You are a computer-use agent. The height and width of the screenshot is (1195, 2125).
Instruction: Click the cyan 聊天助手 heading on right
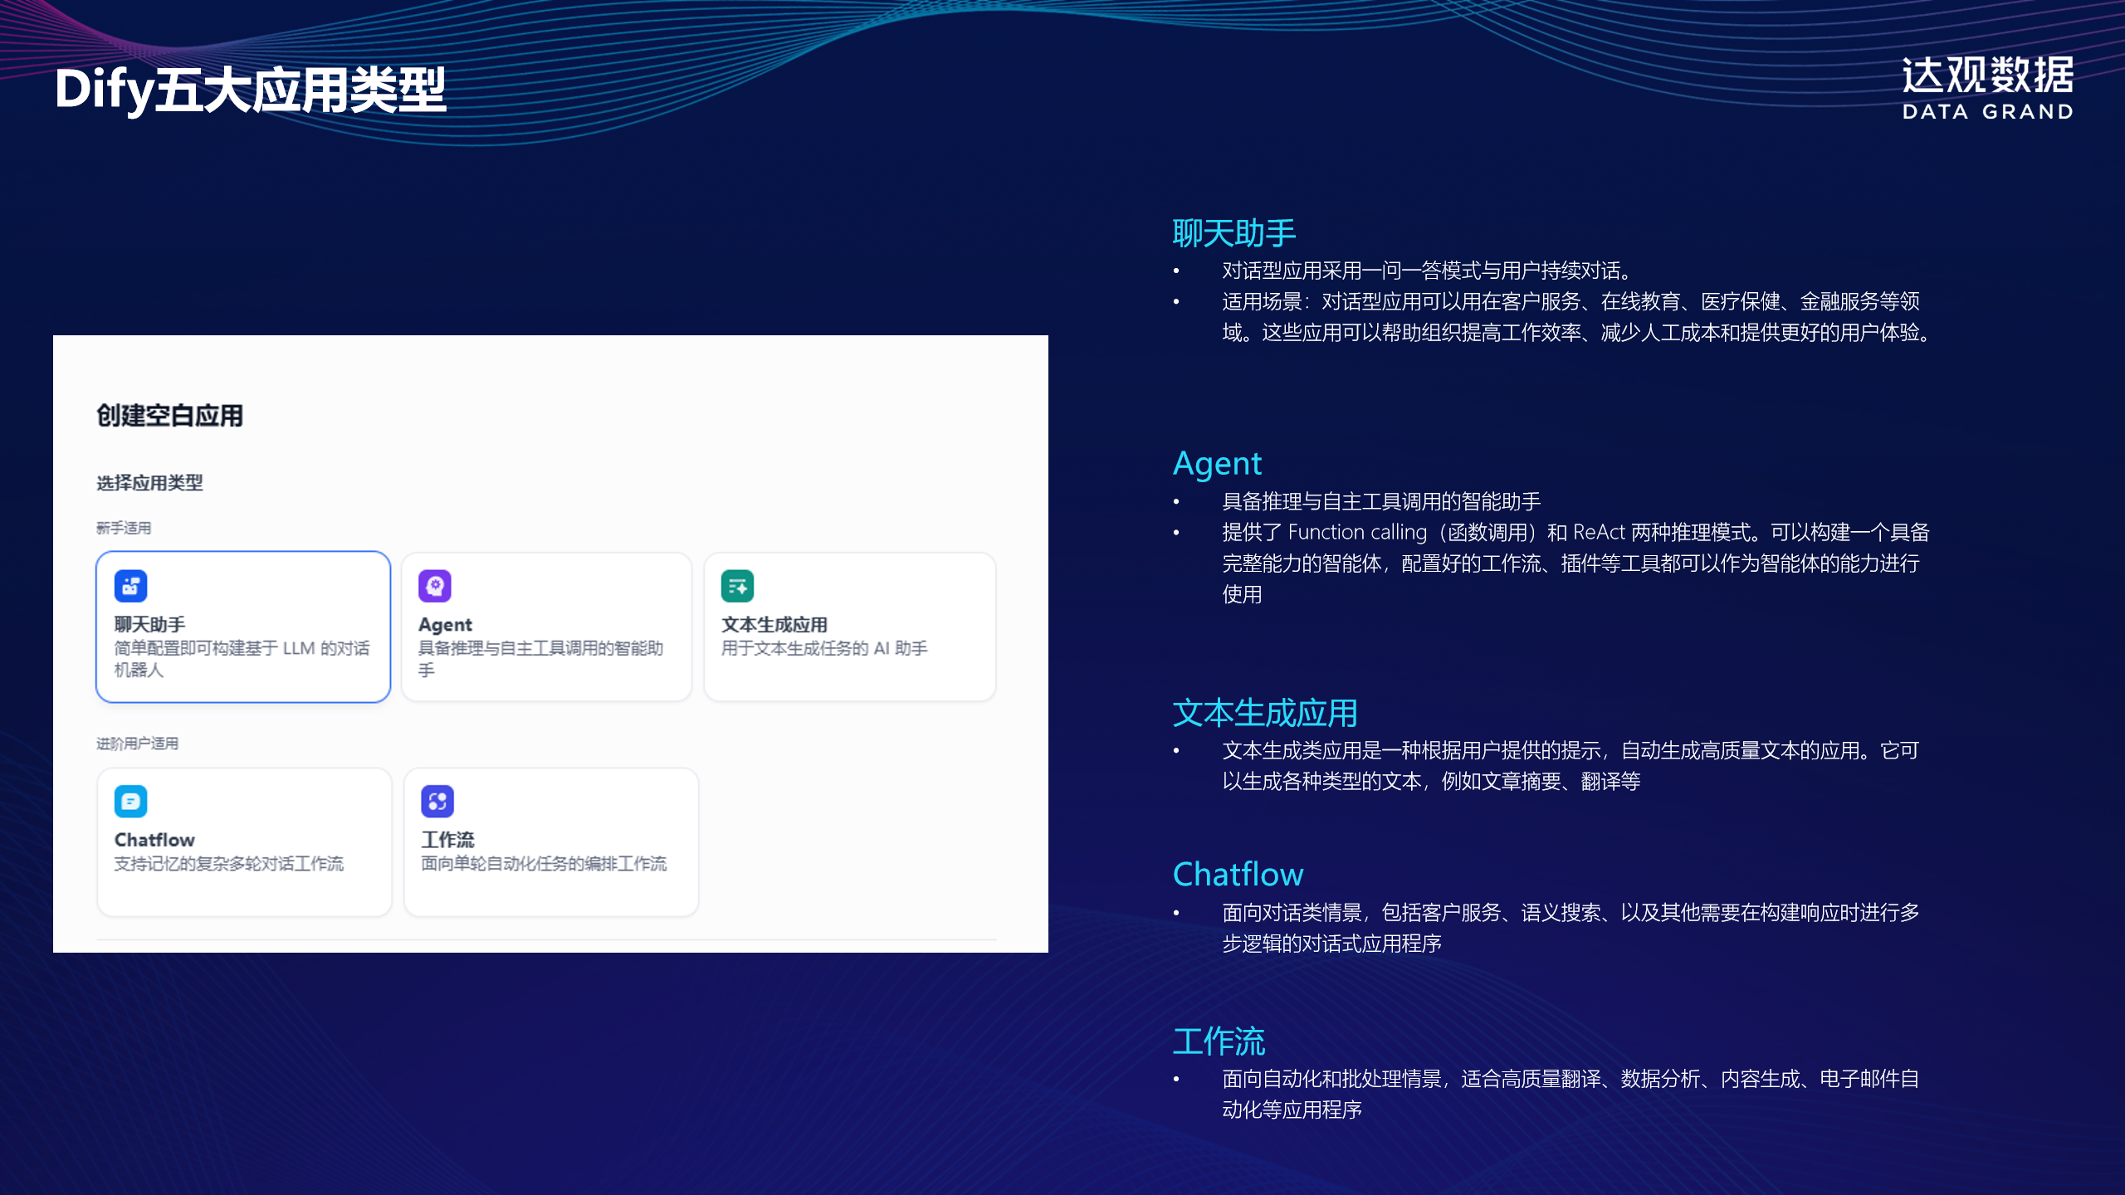point(1233,233)
